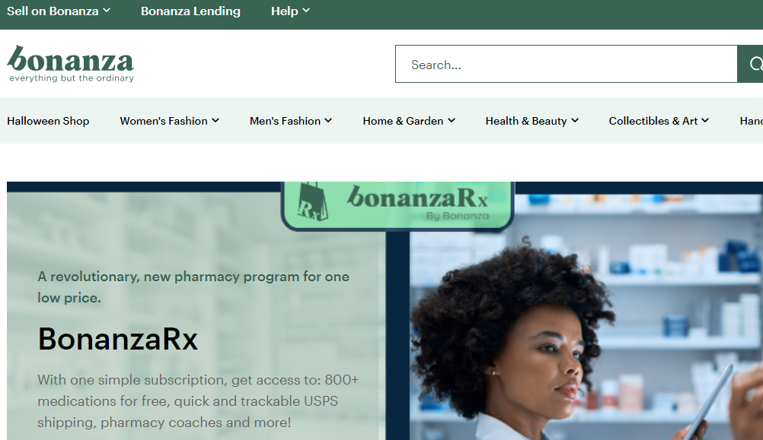Open the Bonanza Lending link

coord(190,11)
